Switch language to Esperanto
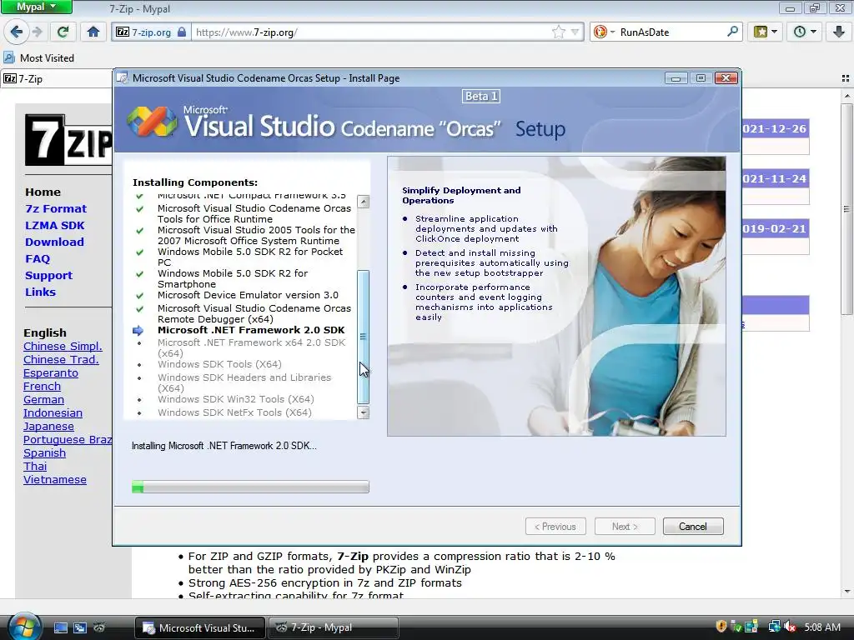 click(x=51, y=372)
